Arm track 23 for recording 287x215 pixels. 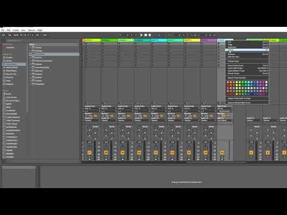(x=189, y=159)
